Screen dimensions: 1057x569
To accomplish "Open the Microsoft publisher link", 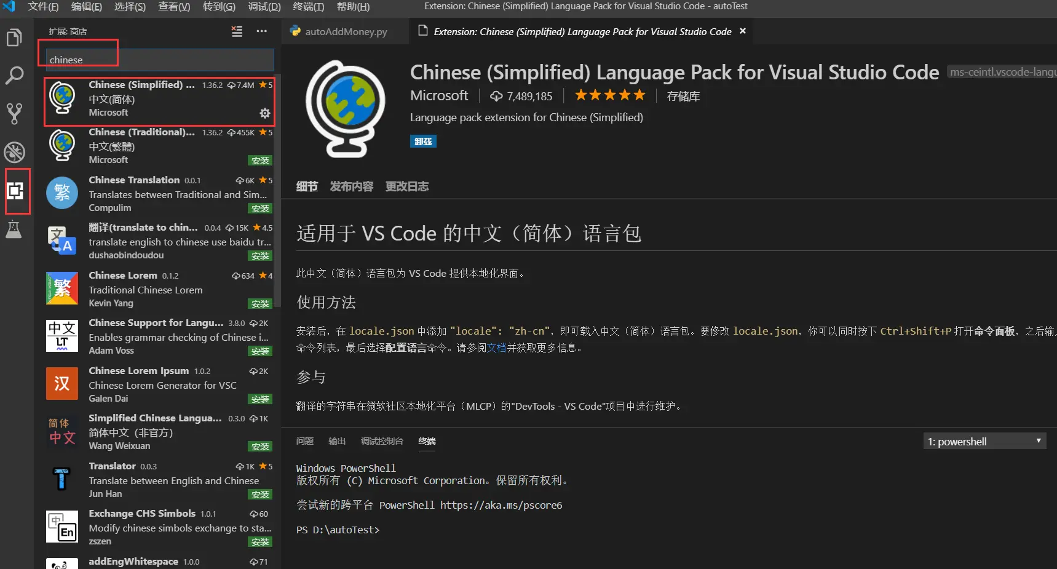I will tap(439, 96).
